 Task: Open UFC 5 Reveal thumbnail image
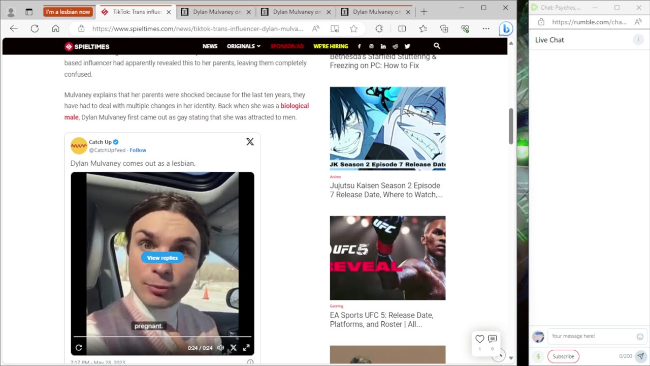[x=387, y=258]
